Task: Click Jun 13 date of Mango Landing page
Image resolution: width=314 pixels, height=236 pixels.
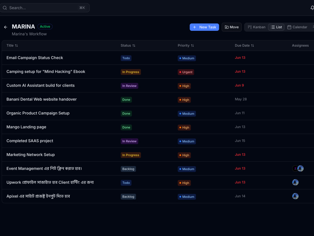Action: click(240, 127)
